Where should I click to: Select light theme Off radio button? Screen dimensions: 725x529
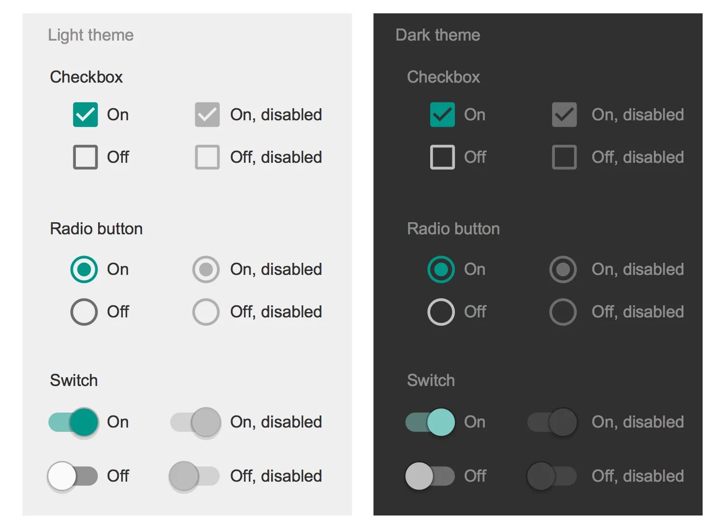point(84,312)
